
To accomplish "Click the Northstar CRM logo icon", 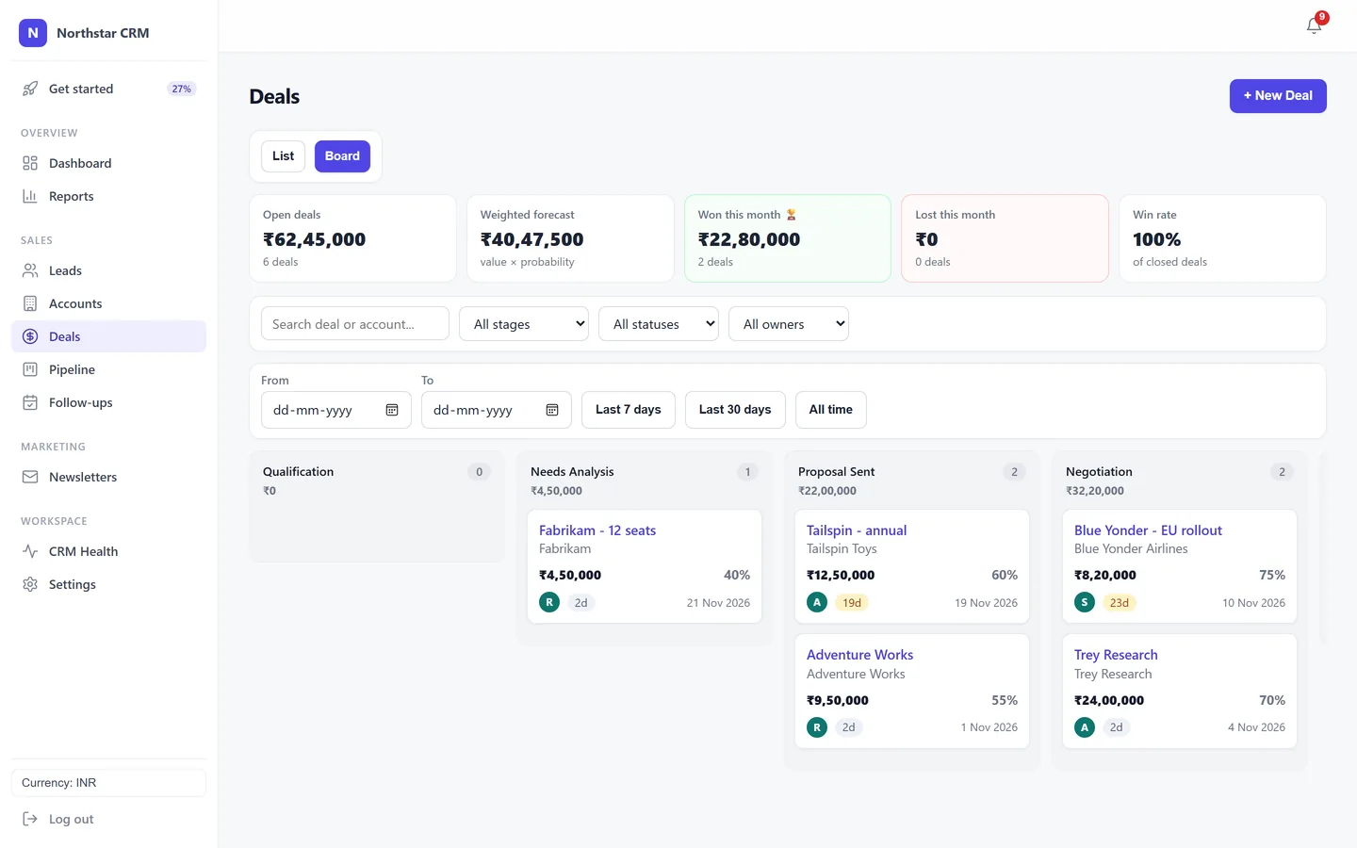I will tap(33, 33).
